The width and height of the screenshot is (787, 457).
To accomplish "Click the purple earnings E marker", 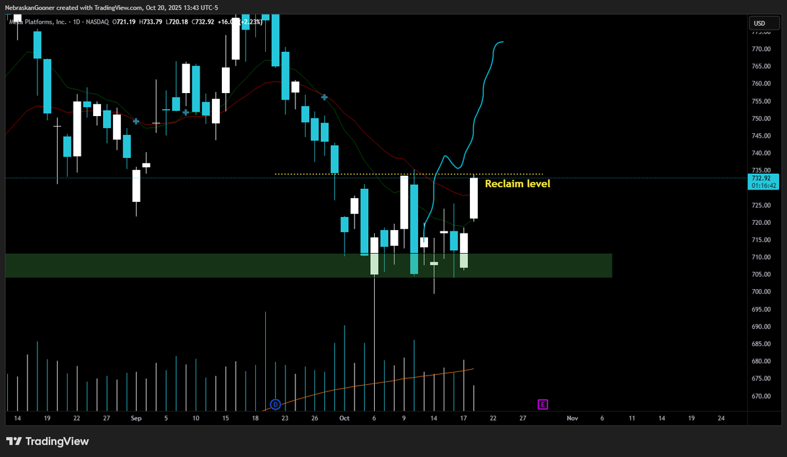I will click(543, 404).
